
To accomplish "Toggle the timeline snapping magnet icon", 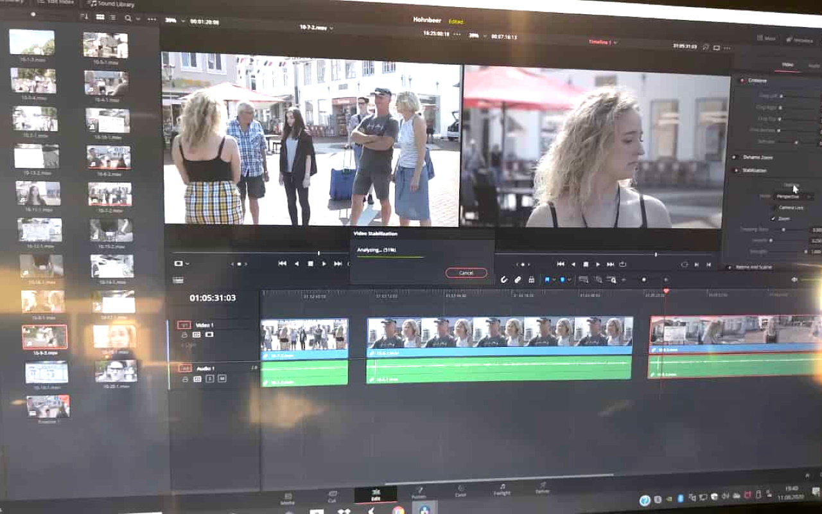I will click(503, 279).
